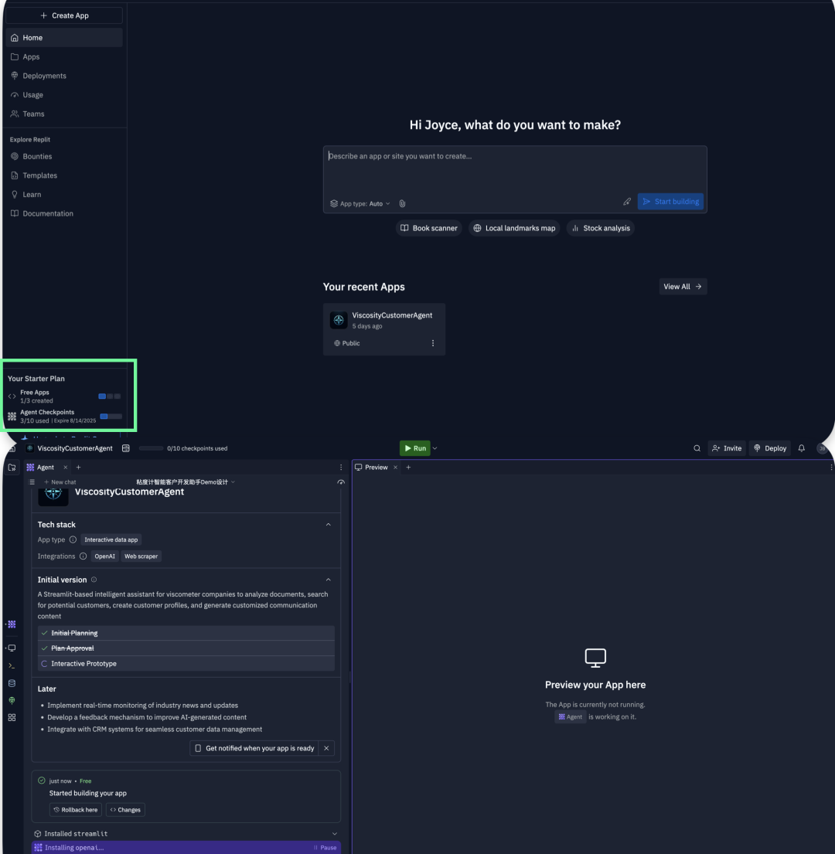This screenshot has width=835, height=854.
Task: Click the paperclip attachment icon
Action: point(402,204)
